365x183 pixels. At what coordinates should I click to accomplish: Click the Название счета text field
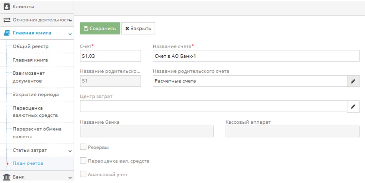pyautogui.click(x=256, y=56)
